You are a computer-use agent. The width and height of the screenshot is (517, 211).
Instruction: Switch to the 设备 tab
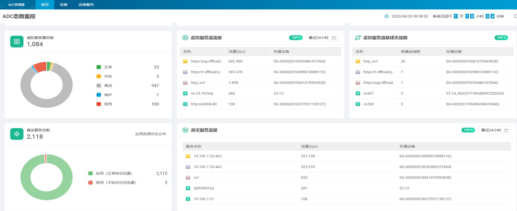(64, 5)
